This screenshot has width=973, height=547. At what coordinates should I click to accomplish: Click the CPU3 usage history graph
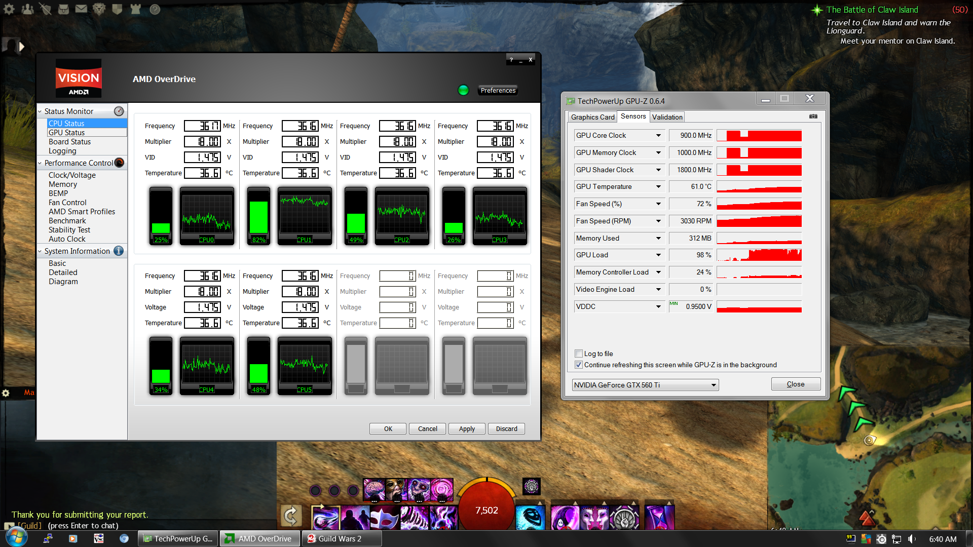pos(500,216)
